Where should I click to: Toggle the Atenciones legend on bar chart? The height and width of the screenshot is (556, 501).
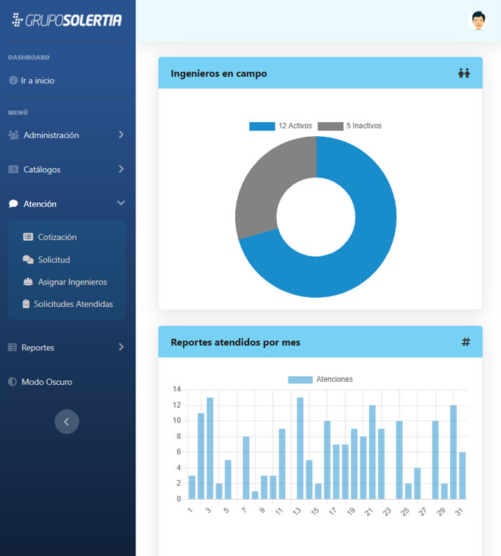pos(321,379)
